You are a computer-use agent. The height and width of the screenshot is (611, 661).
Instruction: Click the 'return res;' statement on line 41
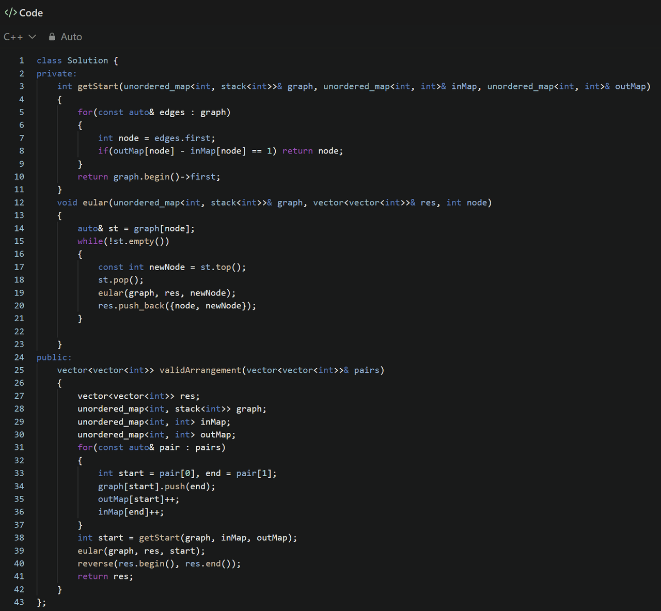[105, 576]
